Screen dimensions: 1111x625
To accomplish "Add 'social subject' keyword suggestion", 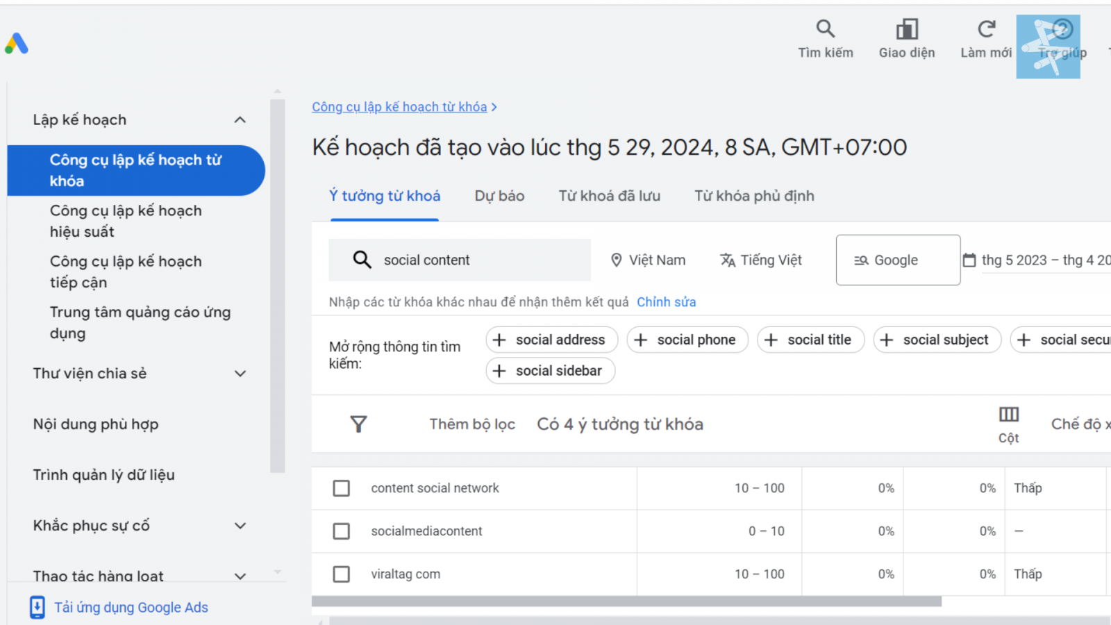I will tap(937, 340).
